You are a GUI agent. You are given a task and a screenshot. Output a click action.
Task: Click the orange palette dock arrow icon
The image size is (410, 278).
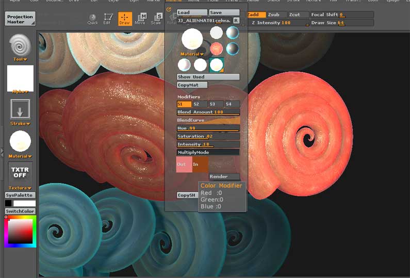click(x=169, y=10)
